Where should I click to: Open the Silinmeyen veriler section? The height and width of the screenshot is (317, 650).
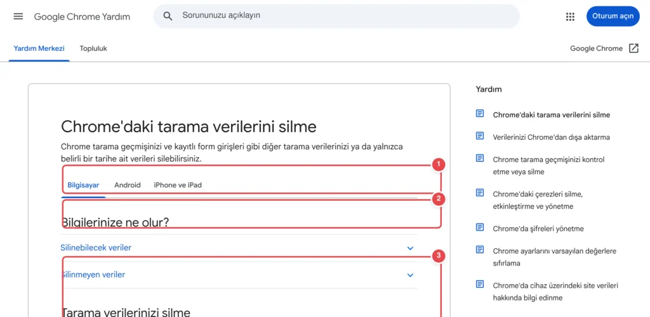click(x=239, y=275)
